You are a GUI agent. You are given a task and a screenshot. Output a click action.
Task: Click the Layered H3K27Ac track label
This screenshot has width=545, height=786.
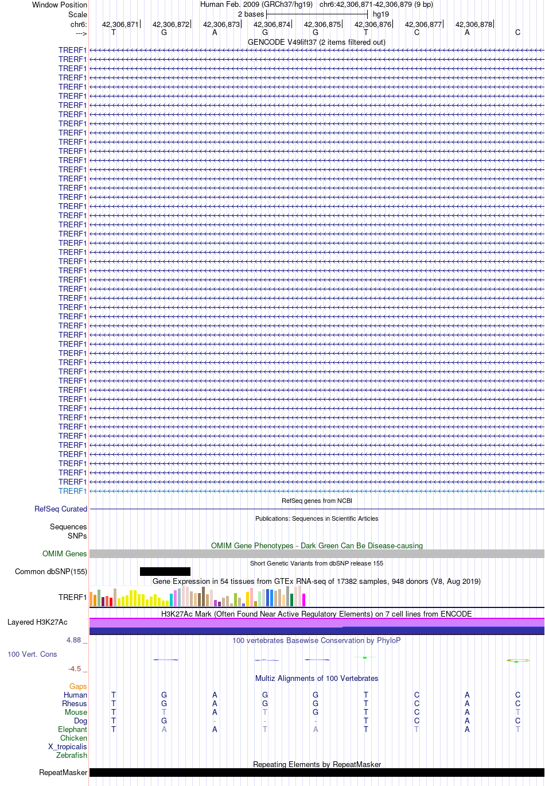[x=37, y=622]
